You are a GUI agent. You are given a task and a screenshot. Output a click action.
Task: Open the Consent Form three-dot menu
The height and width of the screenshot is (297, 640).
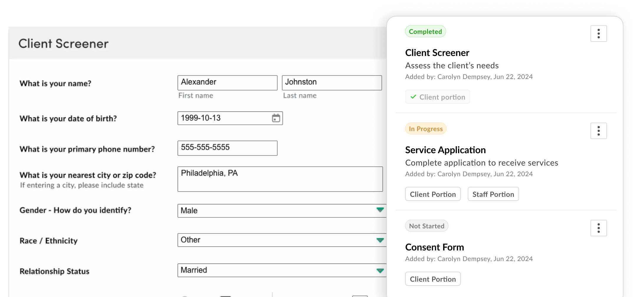pyautogui.click(x=598, y=228)
